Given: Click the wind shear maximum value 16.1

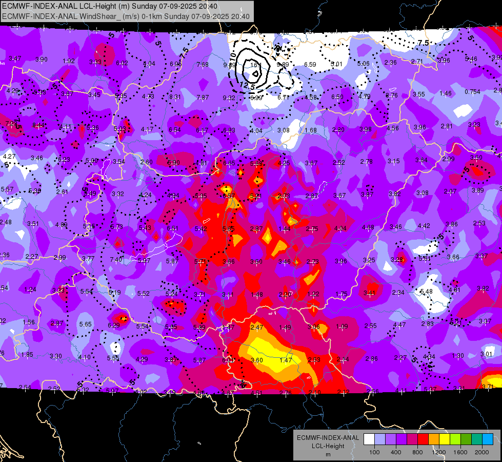Looking at the screenshot, I should tap(255, 65).
